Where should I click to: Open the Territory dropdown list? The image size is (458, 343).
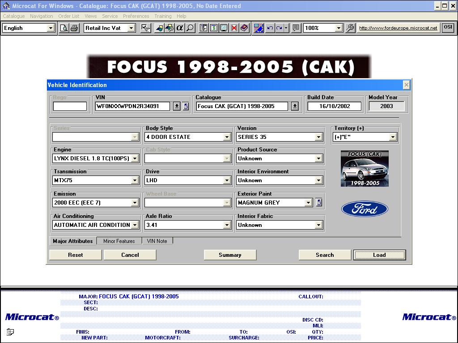[x=393, y=137]
